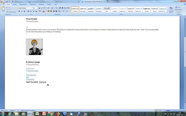Switch to the Page Layout tab
The width and height of the screenshot is (186, 116).
coord(23,4)
